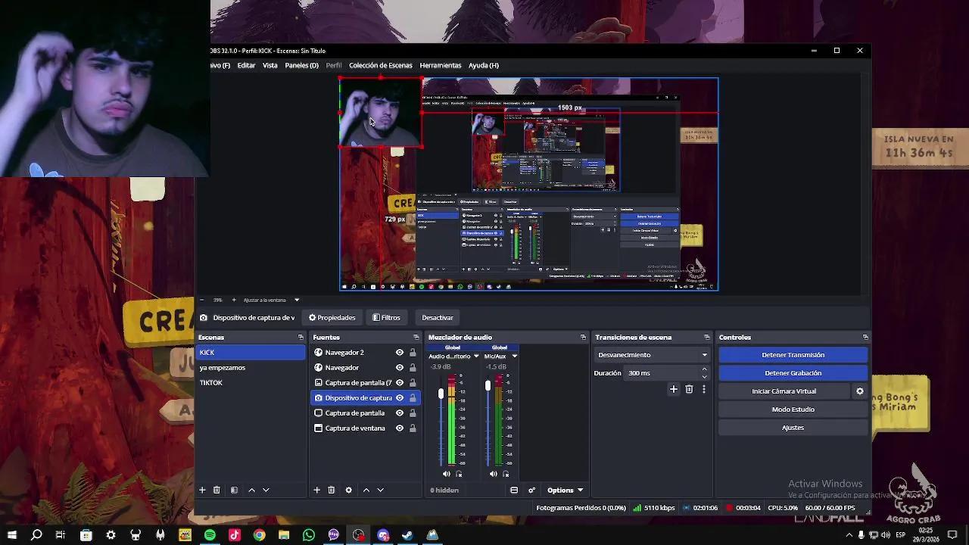
Task: Open the Herramientas menu
Action: pyautogui.click(x=441, y=65)
